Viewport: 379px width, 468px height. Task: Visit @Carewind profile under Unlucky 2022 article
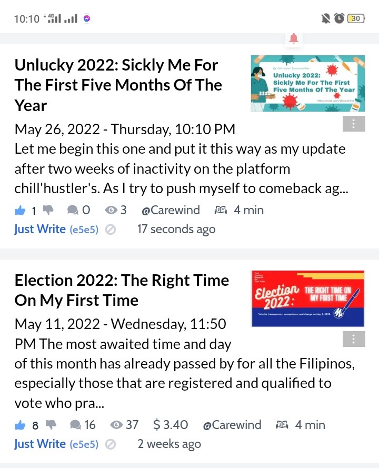click(x=171, y=210)
